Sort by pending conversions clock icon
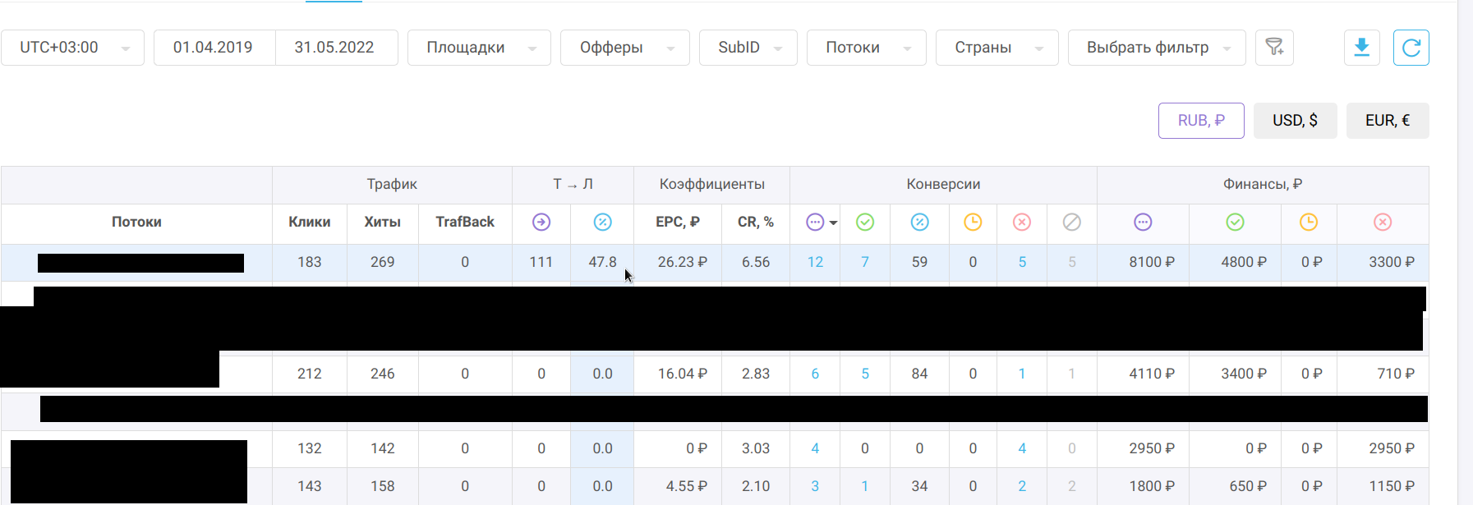The width and height of the screenshot is (1473, 505). (x=973, y=223)
